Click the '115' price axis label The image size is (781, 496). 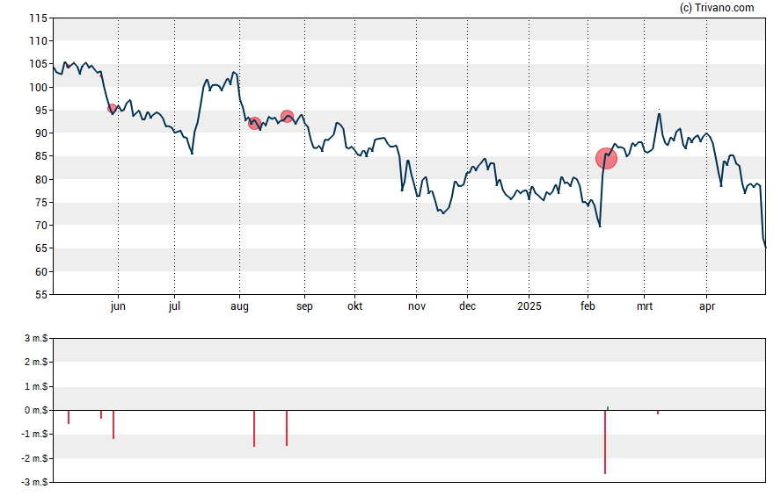coord(39,18)
